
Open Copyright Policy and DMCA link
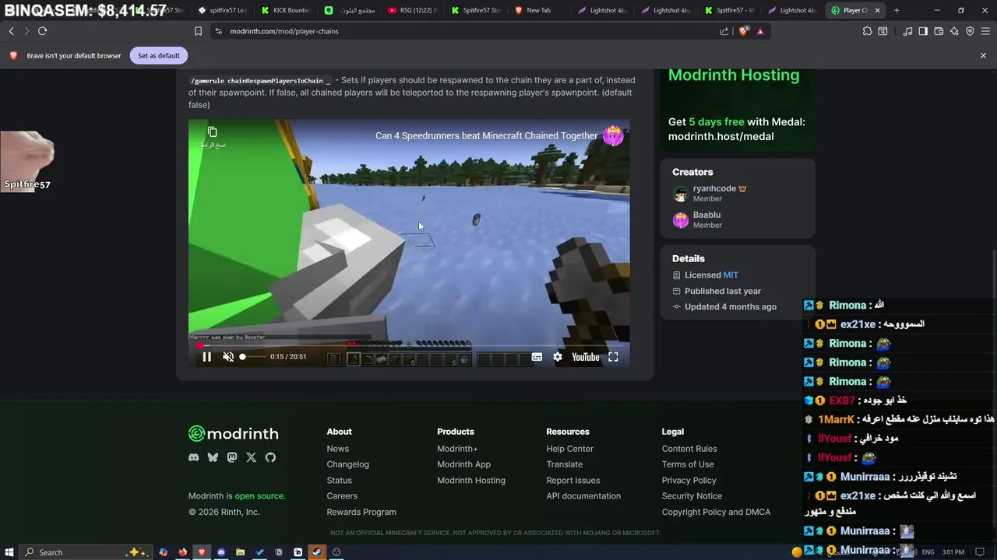(716, 512)
